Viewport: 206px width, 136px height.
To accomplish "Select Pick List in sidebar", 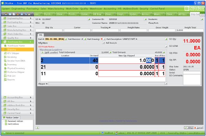I will coord(11,76).
